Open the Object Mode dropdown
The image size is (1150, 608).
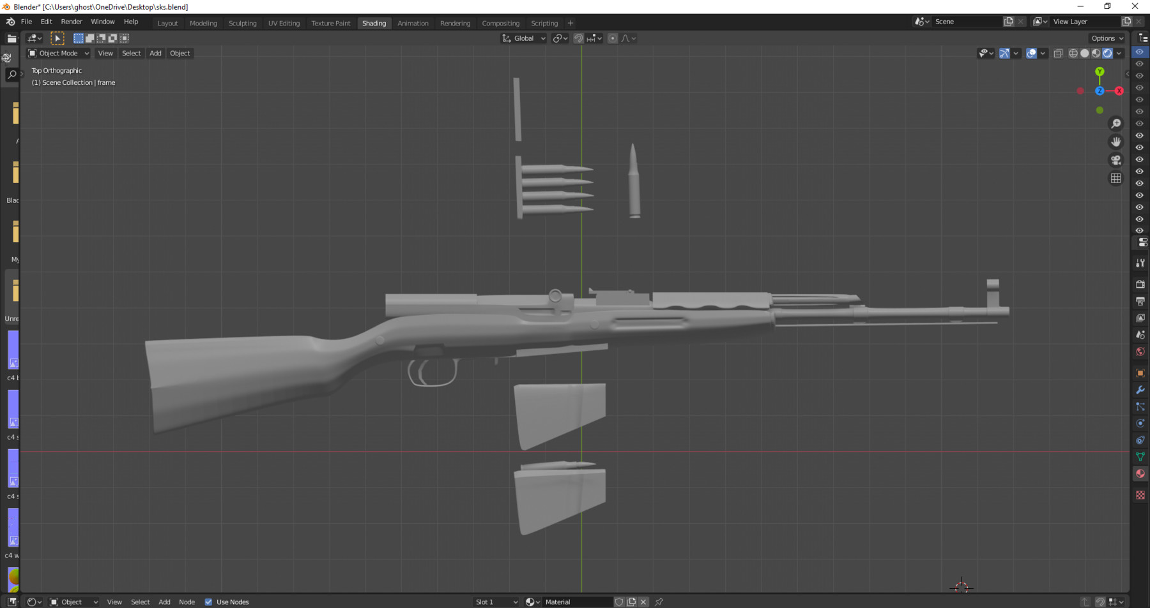coord(57,53)
